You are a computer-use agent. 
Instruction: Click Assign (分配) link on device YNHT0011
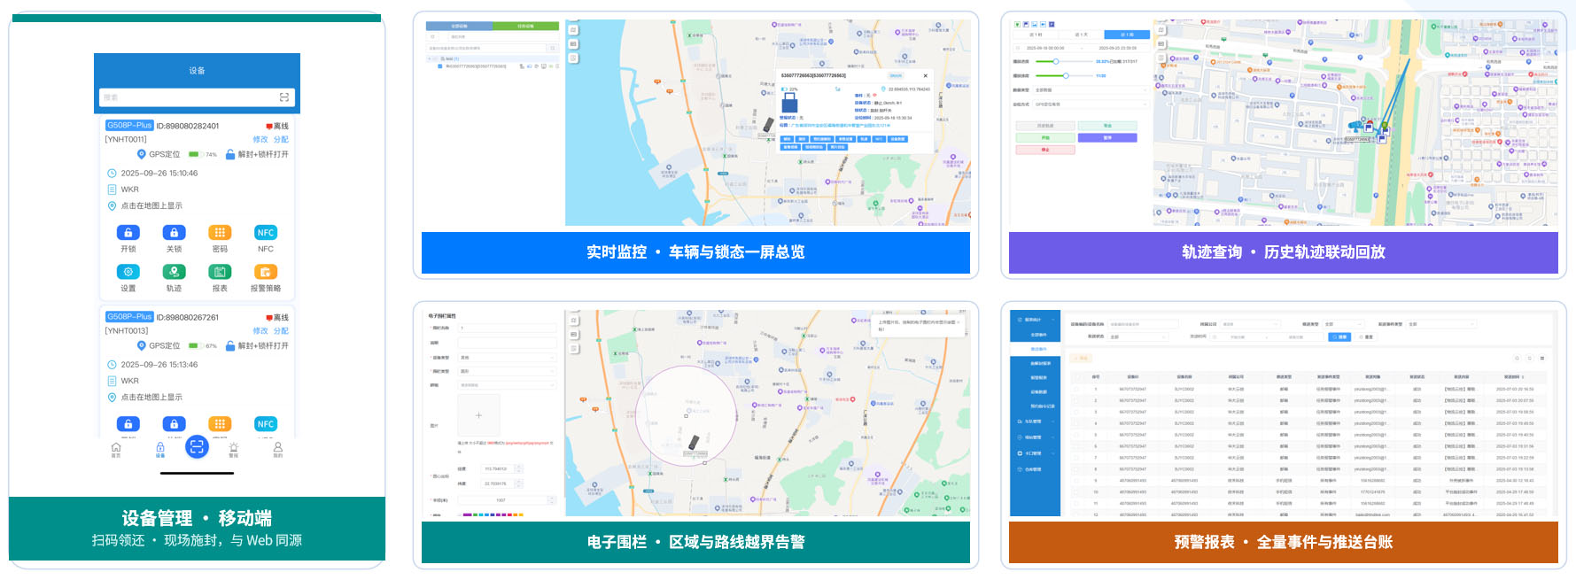pyautogui.click(x=281, y=139)
